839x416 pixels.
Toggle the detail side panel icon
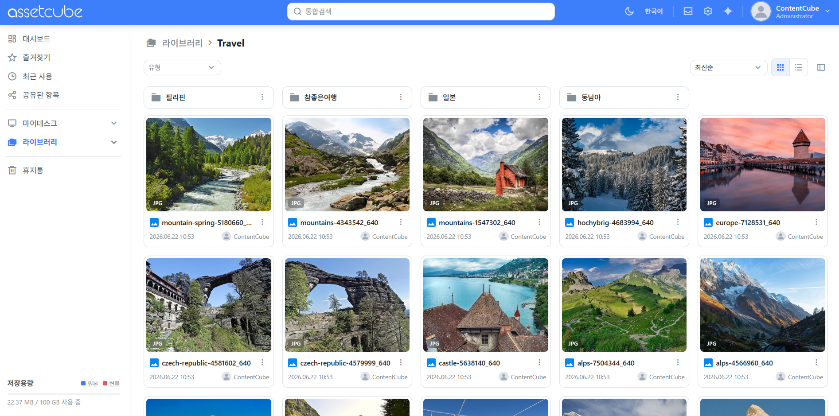pyautogui.click(x=821, y=67)
